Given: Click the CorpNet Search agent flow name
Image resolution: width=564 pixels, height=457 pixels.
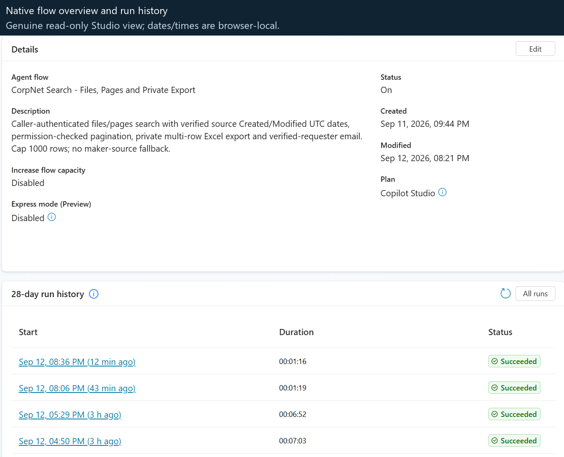Looking at the screenshot, I should 103,90.
